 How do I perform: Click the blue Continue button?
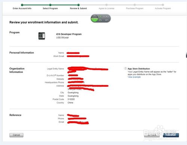click(171, 135)
